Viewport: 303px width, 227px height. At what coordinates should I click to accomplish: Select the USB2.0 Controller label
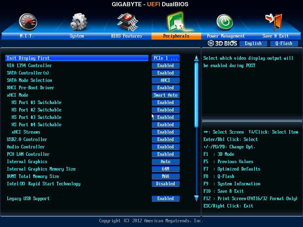[27, 140]
